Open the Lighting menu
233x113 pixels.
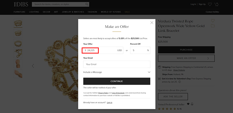pyautogui.click(x=34, y=12)
